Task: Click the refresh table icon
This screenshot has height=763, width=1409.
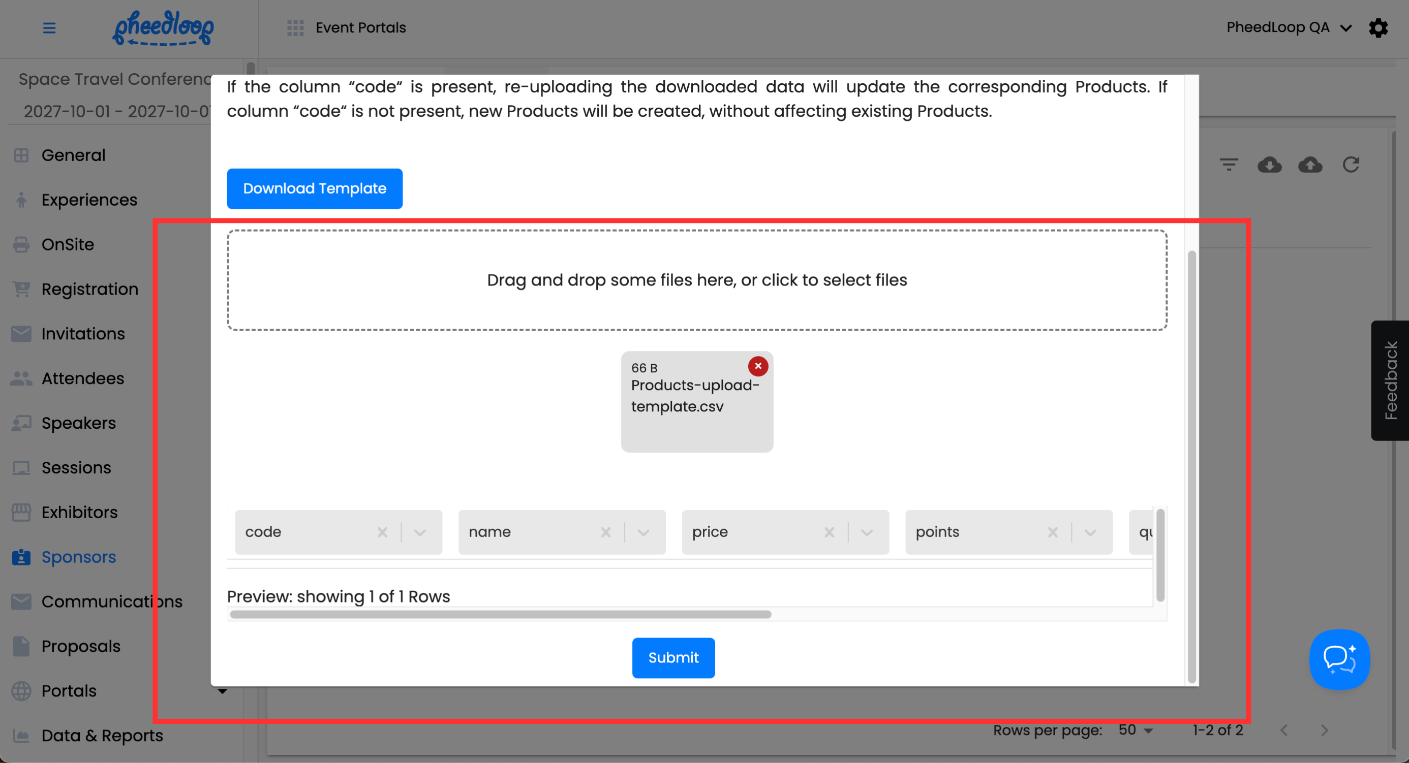Action: (1351, 165)
